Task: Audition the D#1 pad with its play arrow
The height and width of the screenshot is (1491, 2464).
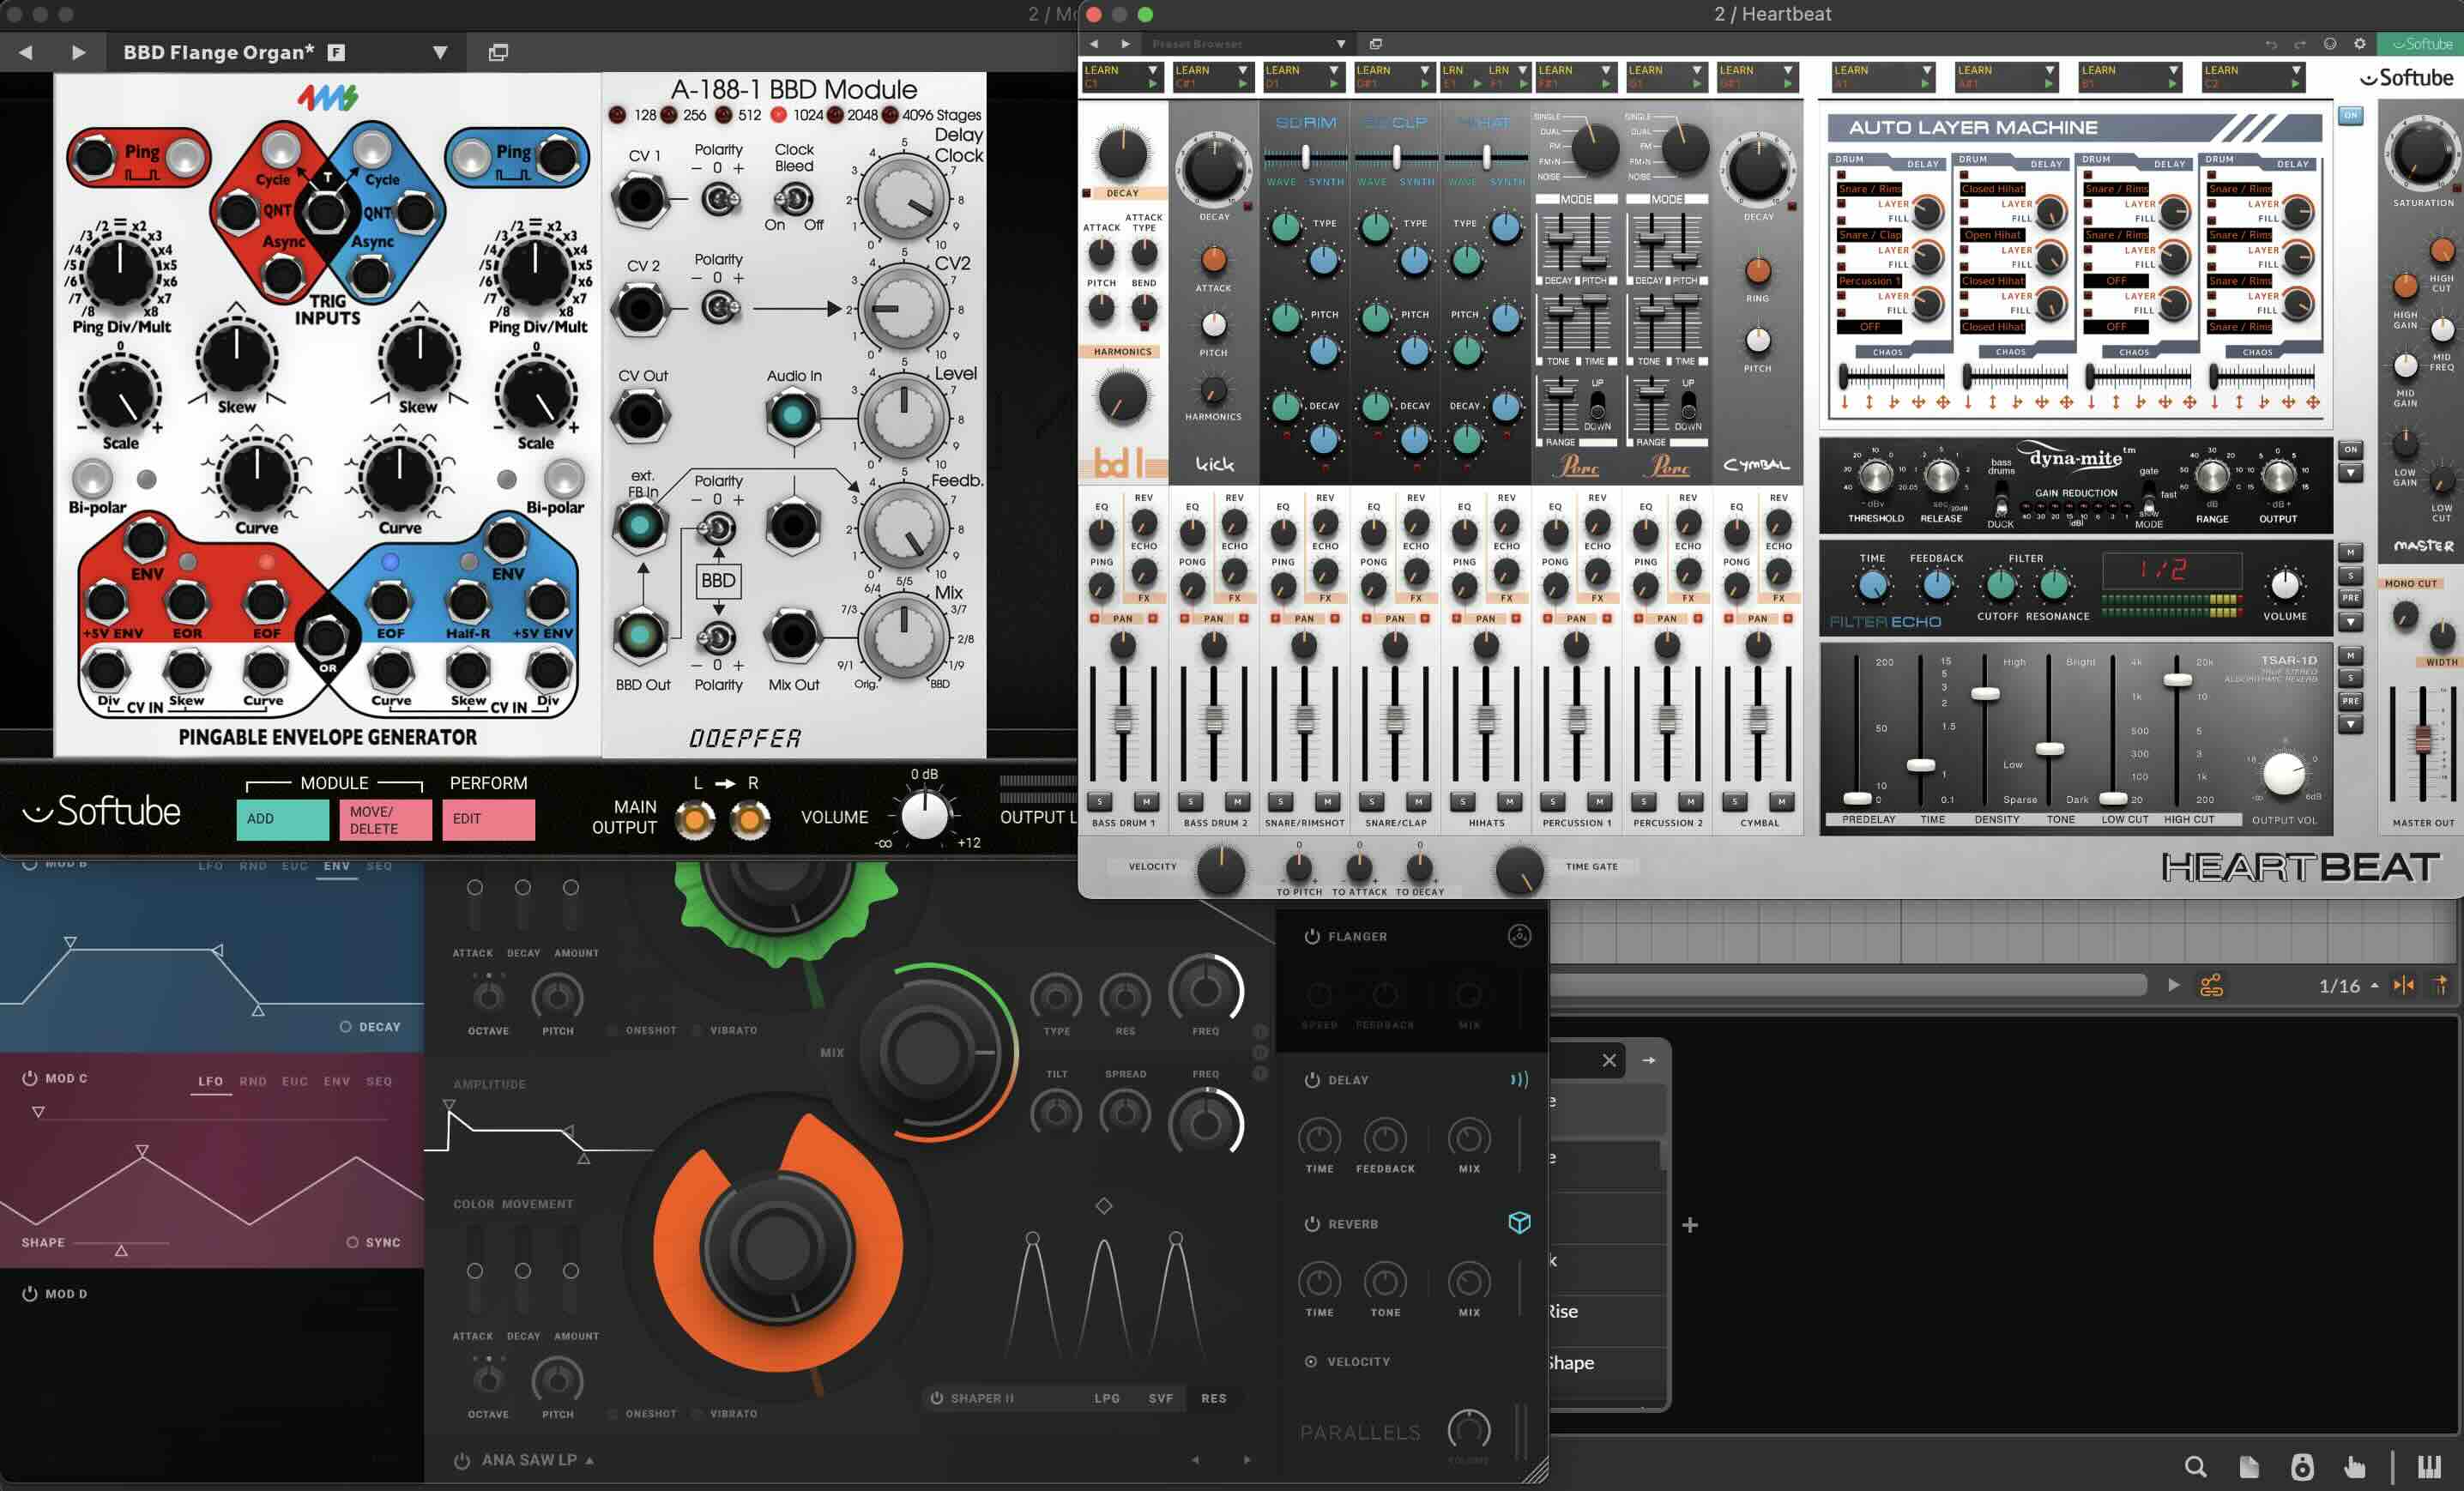Action: (1424, 84)
